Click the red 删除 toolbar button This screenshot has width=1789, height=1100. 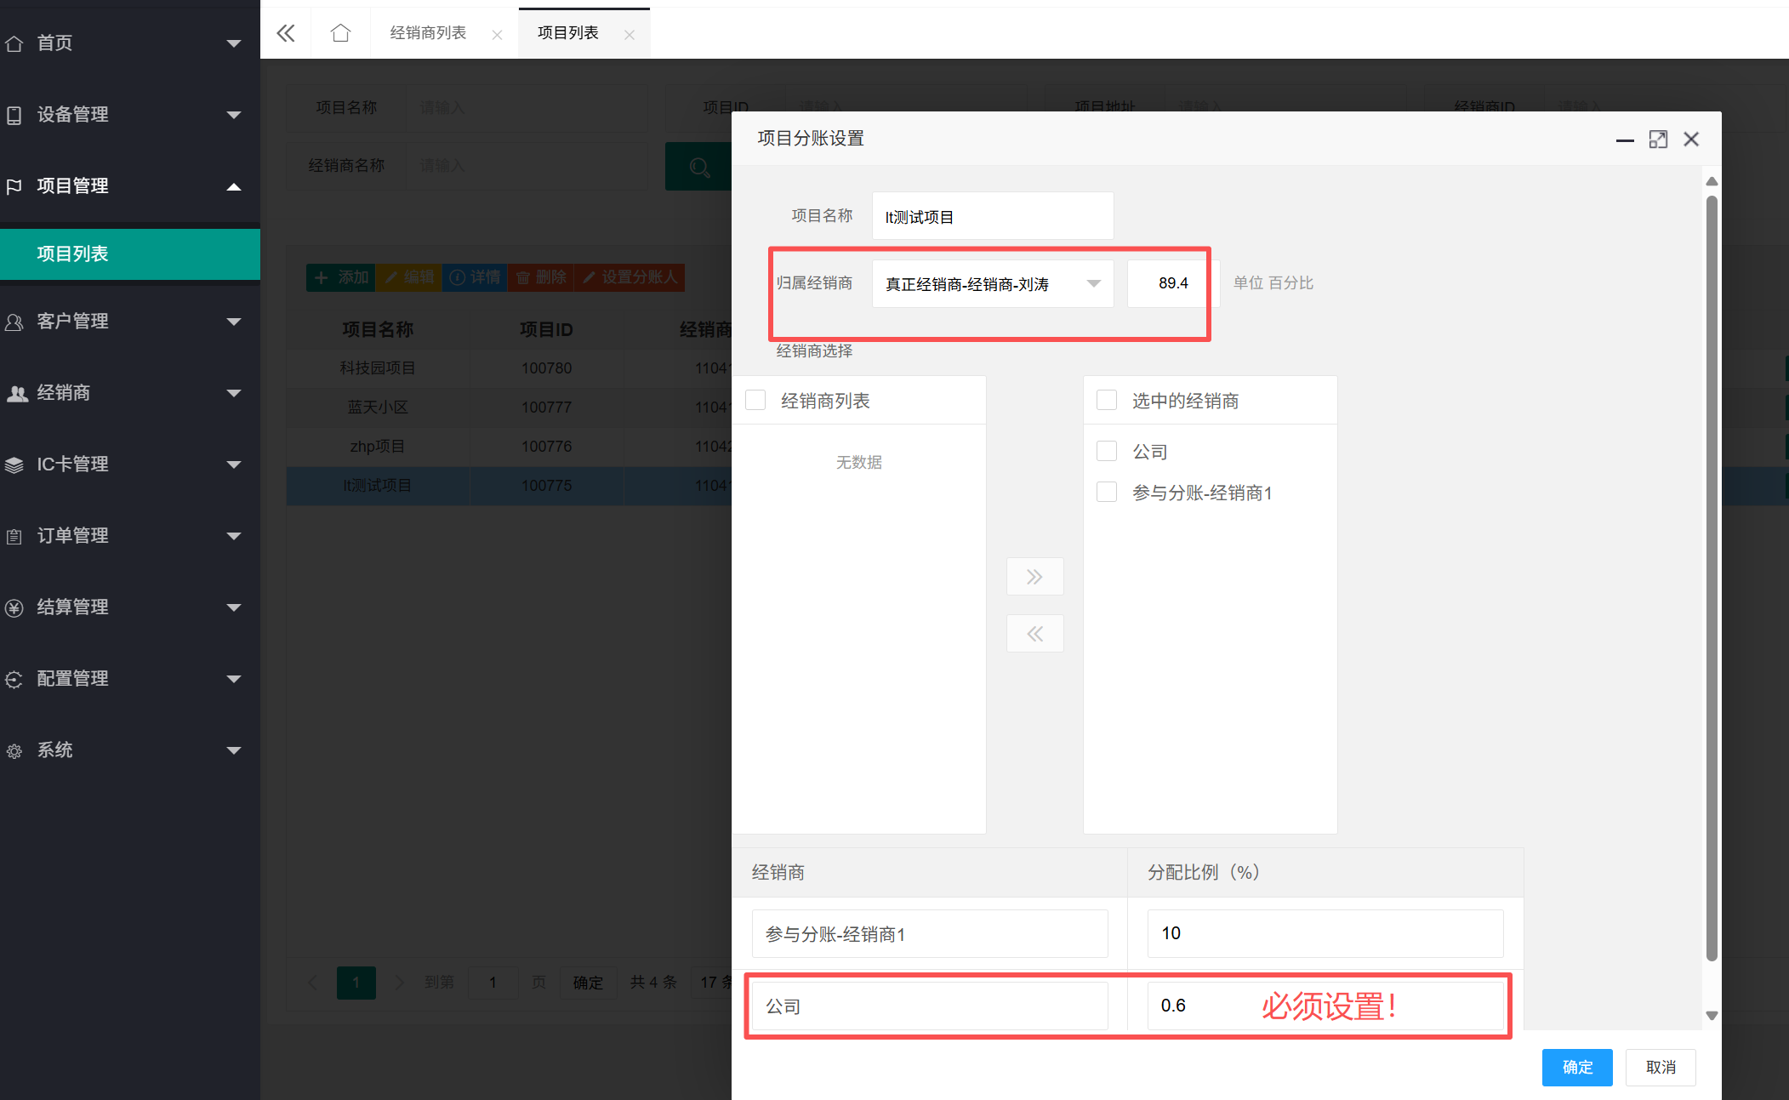click(541, 277)
